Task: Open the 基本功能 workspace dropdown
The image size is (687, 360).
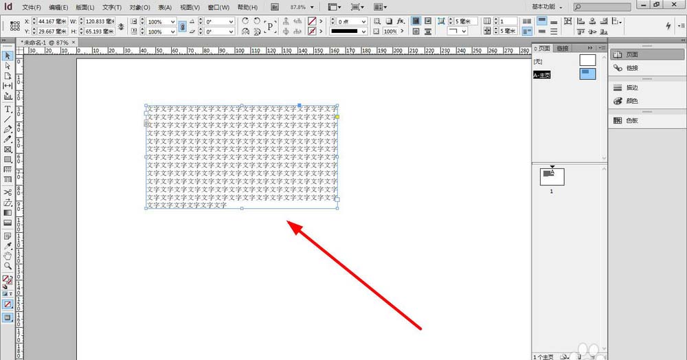Action: (547, 6)
